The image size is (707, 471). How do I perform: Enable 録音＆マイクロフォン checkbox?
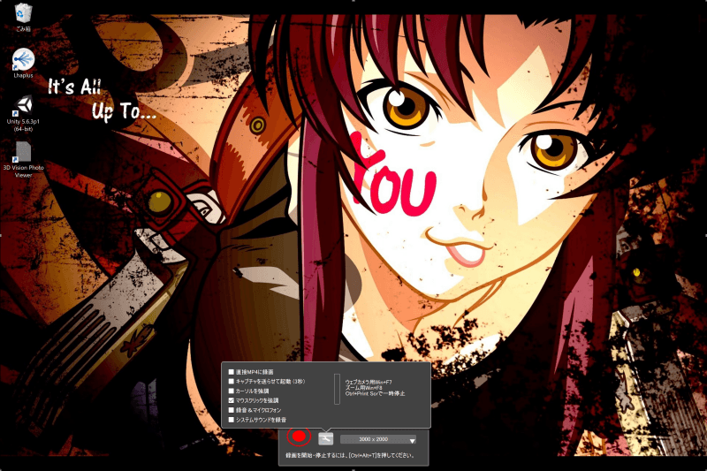coord(232,410)
